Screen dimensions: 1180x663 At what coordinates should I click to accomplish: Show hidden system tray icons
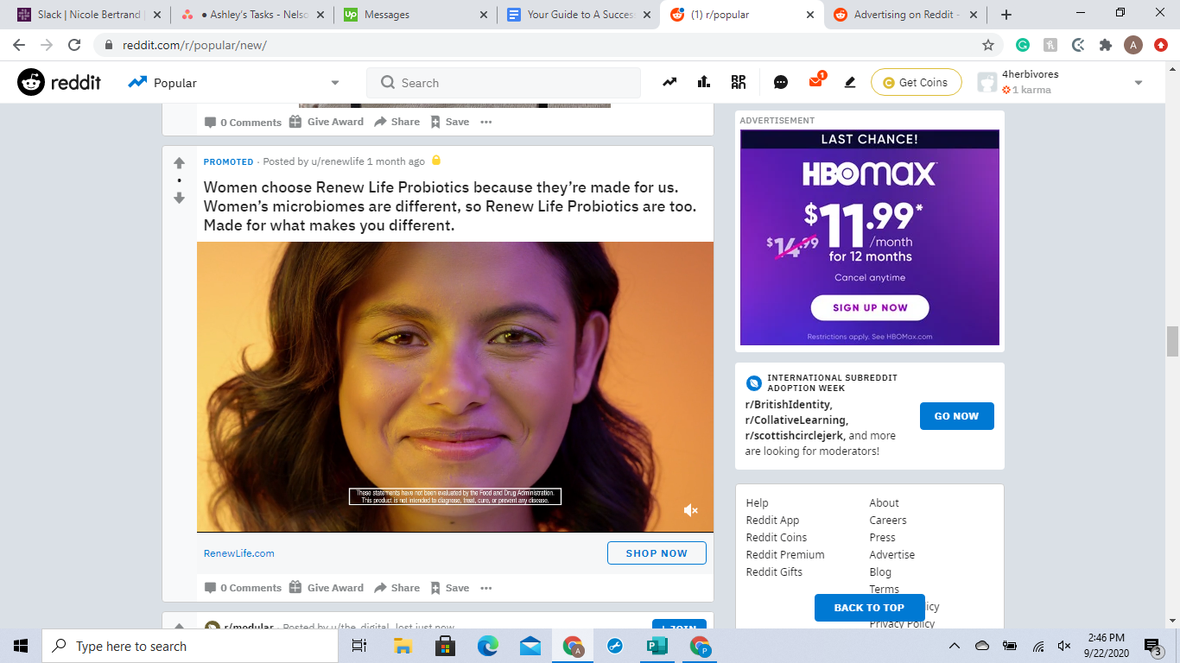click(955, 646)
